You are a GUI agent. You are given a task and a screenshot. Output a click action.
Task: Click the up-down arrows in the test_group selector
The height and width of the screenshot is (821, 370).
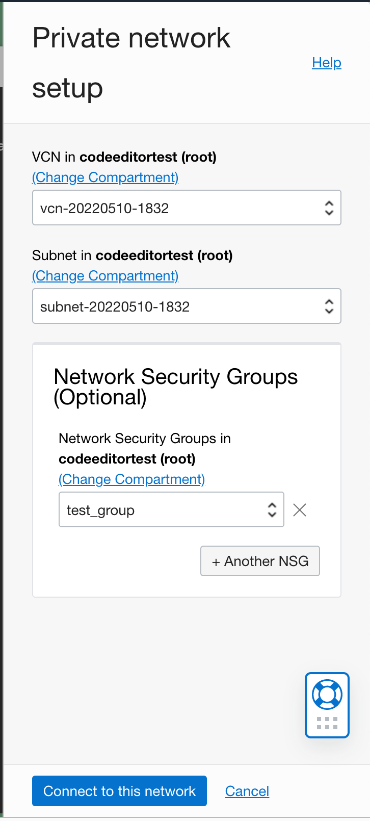(x=272, y=510)
